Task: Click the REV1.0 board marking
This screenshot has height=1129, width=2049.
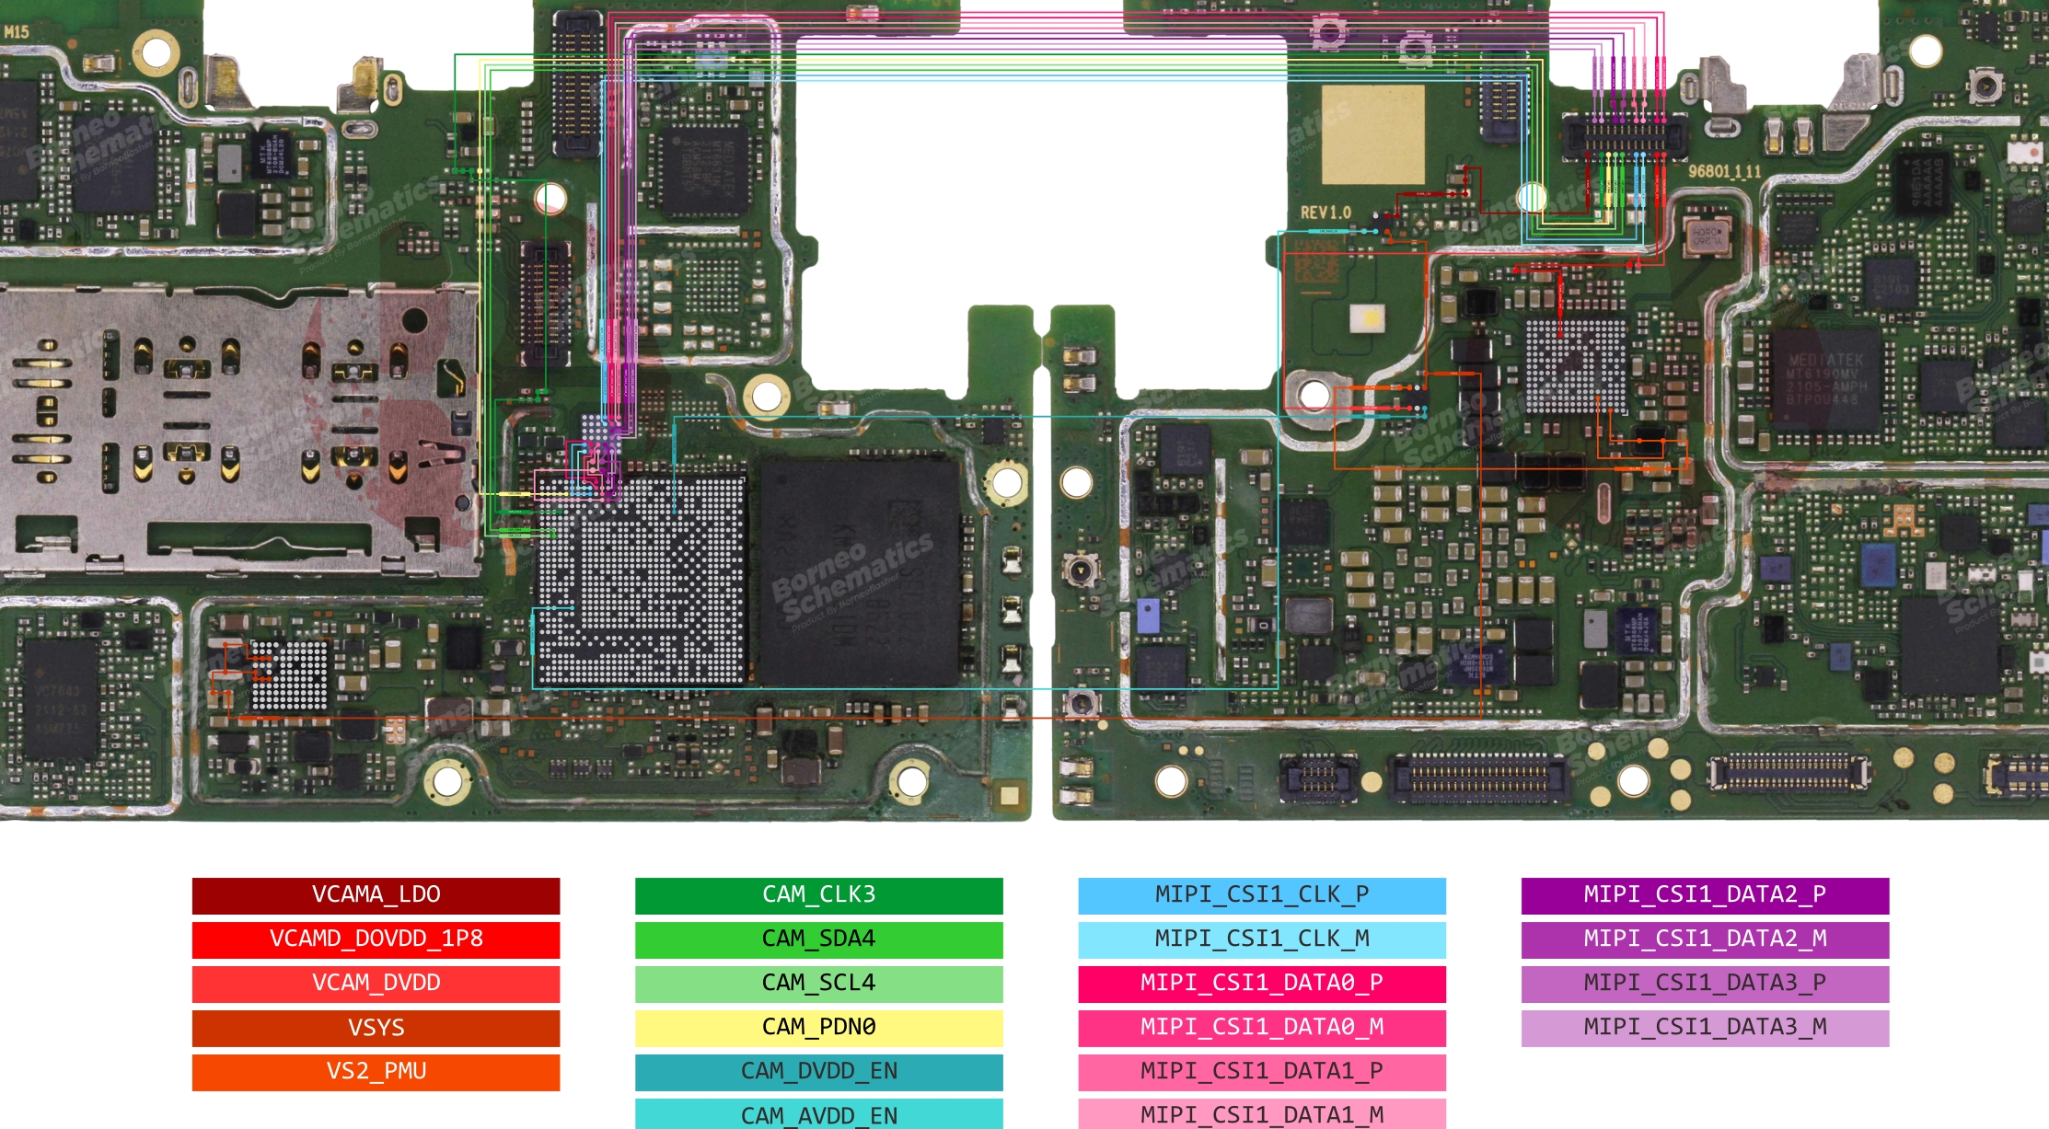Action: (1325, 213)
